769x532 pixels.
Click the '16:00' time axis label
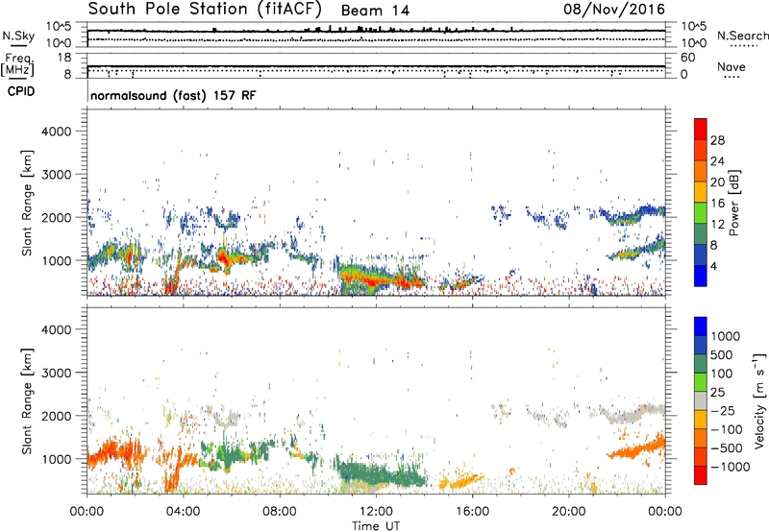[x=472, y=512]
